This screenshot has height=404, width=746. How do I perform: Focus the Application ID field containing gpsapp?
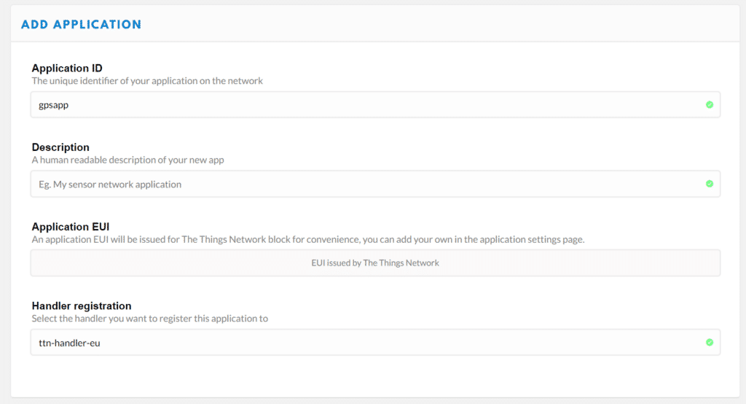pyautogui.click(x=375, y=105)
